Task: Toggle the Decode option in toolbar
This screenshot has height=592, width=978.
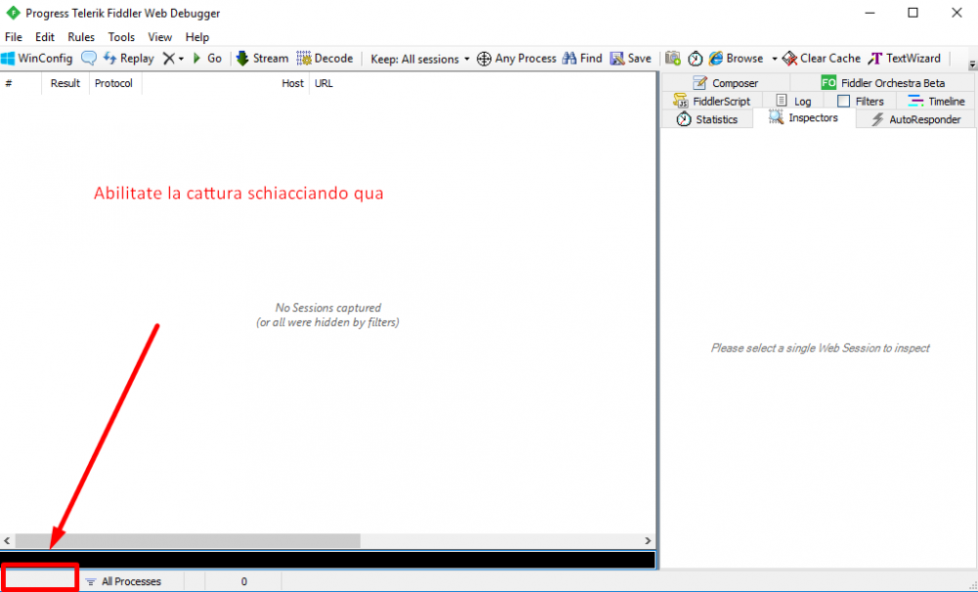Action: [x=325, y=59]
